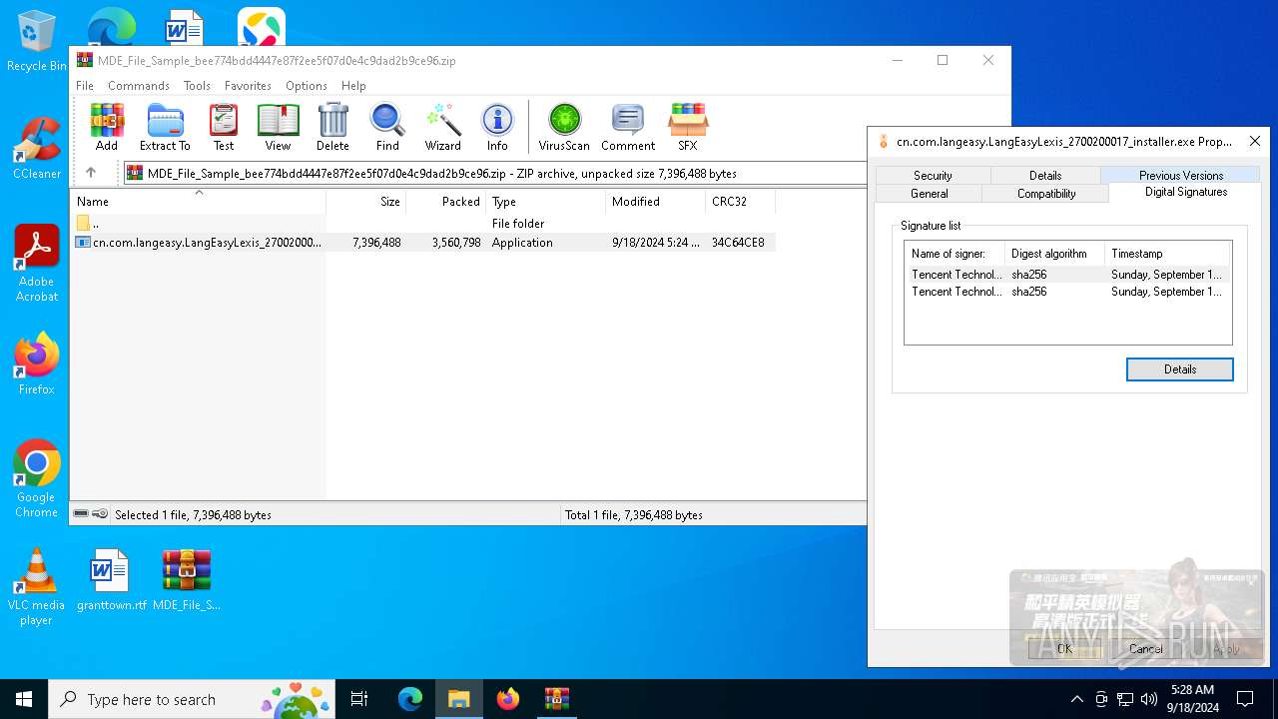The width and height of the screenshot is (1278, 719).
Task: Switch to the Details tab
Action: coord(1045,175)
